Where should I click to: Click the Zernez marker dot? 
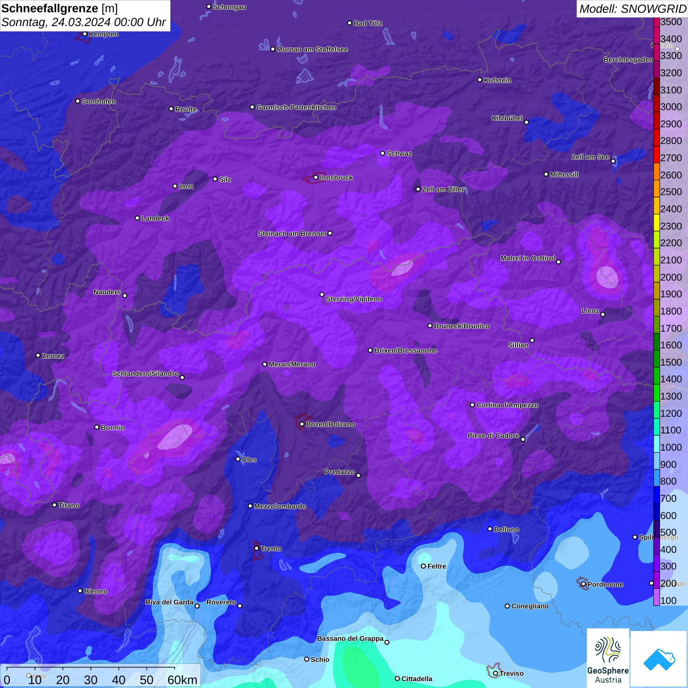pos(38,355)
